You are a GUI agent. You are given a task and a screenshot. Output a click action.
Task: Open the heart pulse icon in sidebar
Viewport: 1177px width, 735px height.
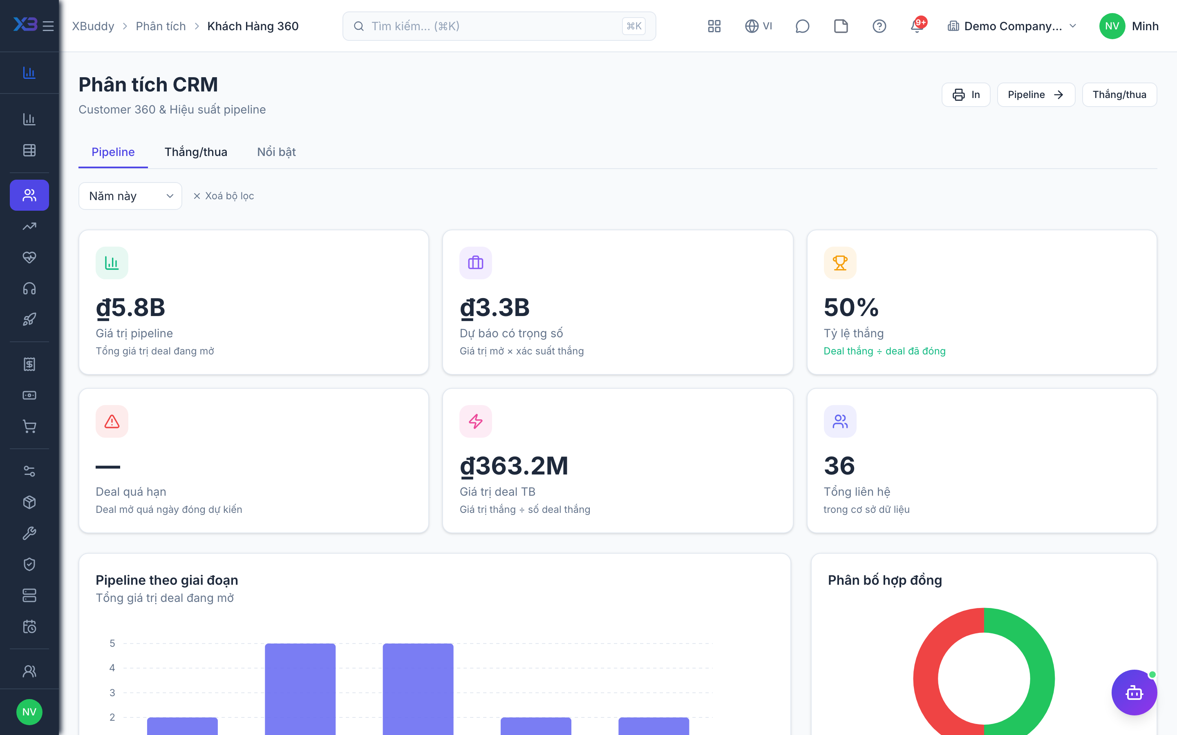coord(29,257)
